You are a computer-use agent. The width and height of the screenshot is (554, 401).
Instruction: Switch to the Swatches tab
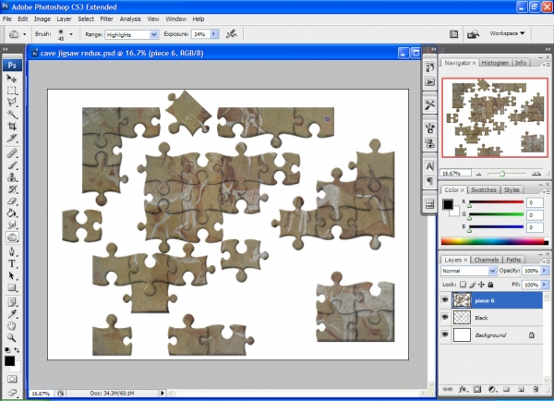click(483, 190)
